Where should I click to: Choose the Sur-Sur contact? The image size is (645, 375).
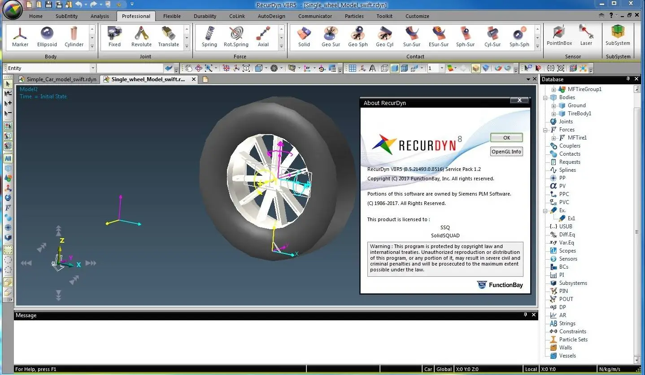click(411, 37)
